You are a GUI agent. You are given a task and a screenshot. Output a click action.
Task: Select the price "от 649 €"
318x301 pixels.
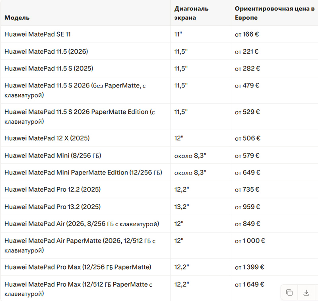pos(248,173)
